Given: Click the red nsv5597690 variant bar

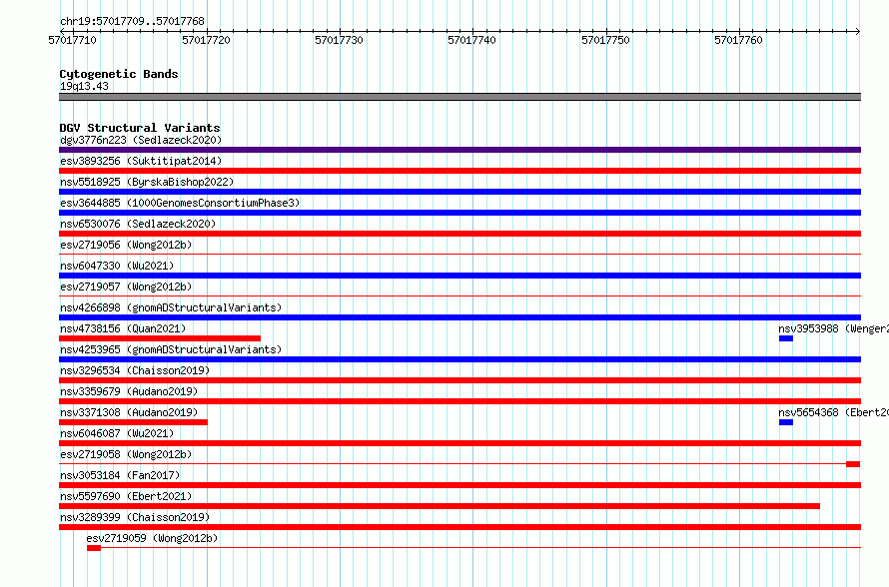Looking at the screenshot, I should (440, 506).
